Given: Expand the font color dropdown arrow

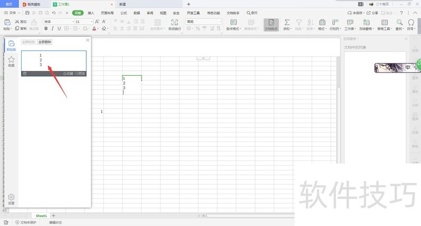Looking at the screenshot, I should pyautogui.click(x=98, y=29).
